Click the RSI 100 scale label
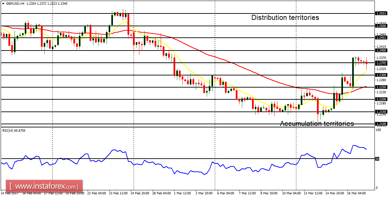This screenshot has width=388, height=197. coord(378,130)
